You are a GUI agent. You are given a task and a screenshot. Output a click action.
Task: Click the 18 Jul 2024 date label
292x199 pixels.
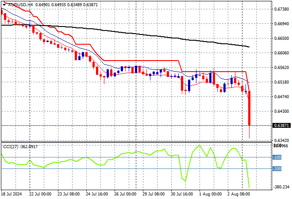12,194
